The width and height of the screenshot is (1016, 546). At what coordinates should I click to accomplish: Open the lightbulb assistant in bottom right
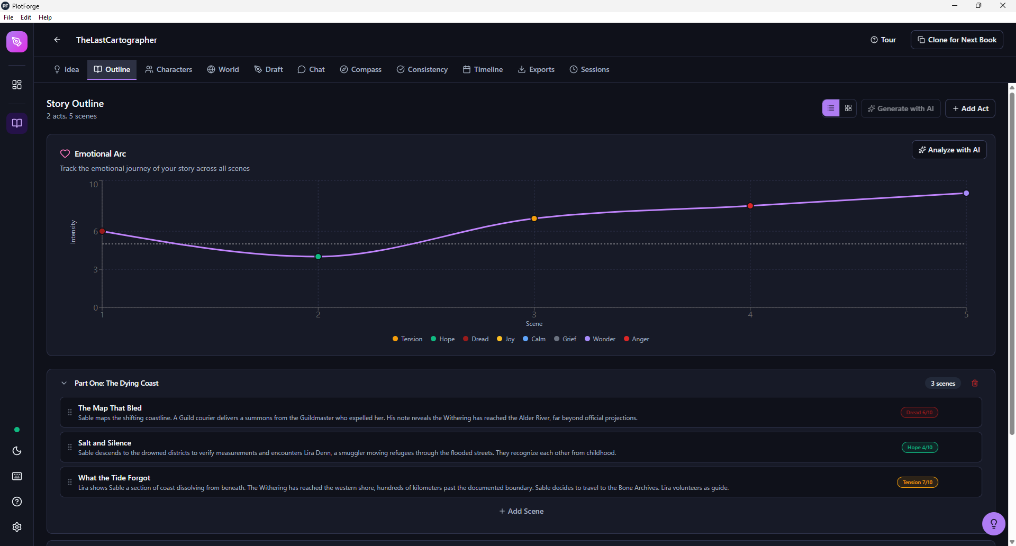click(x=994, y=523)
